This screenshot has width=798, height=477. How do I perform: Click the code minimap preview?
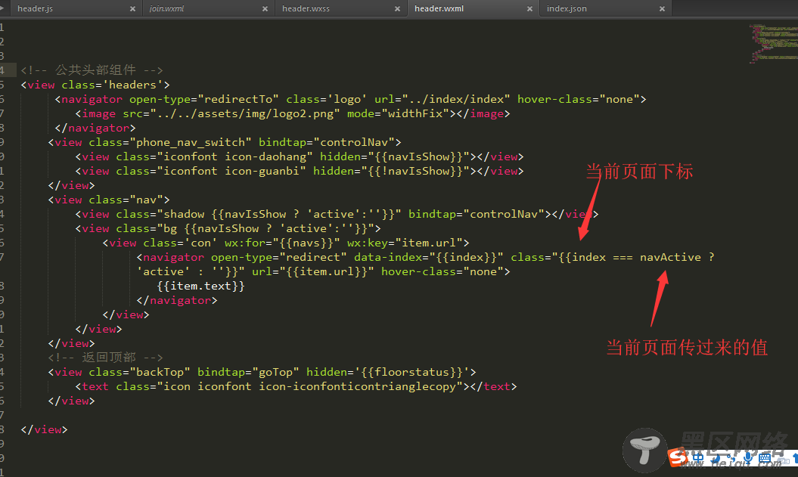click(772, 43)
